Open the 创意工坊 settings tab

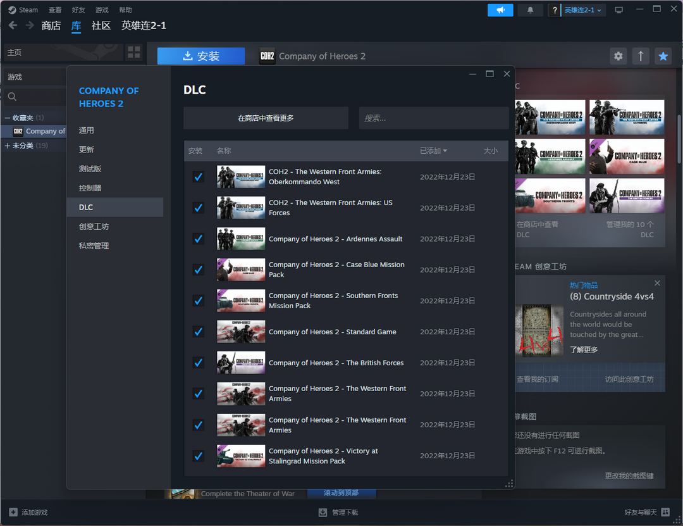click(94, 227)
